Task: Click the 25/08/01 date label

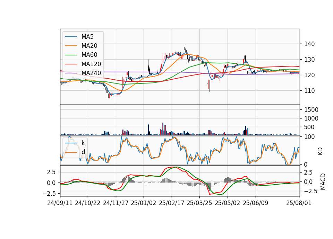Action: tap(299, 203)
